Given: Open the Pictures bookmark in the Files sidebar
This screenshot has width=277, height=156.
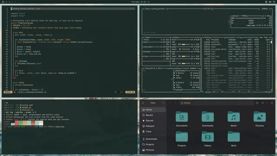Looking at the screenshot, I should (x=153, y=150).
